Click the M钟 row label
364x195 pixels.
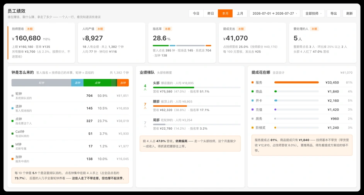(18, 144)
